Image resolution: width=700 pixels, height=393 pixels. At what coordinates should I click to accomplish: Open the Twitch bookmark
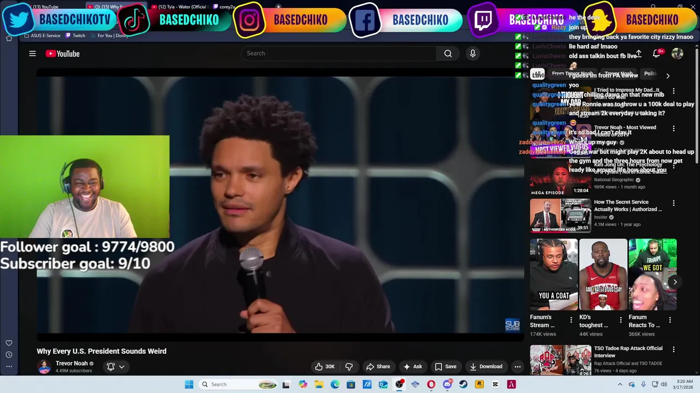75,35
